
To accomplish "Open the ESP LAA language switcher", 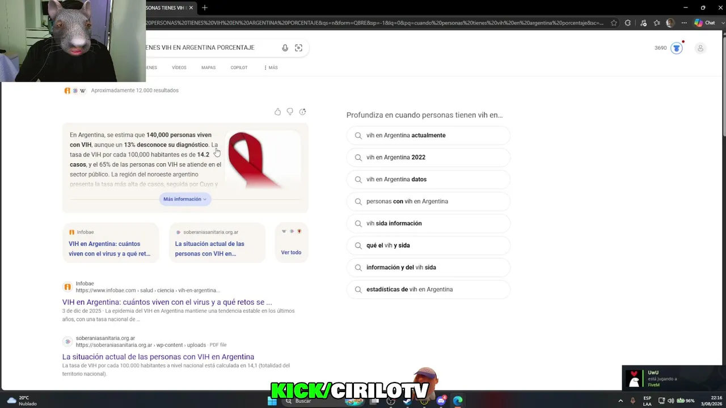I will point(647,401).
